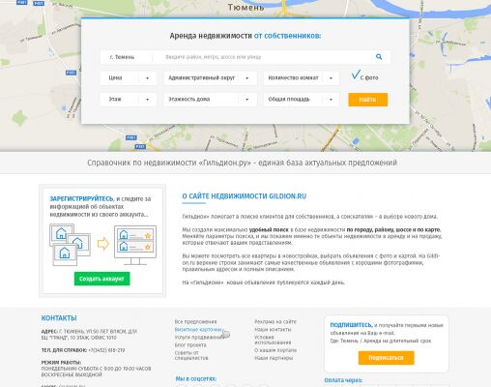Click the 'Оплата через' label
This screenshot has width=491, height=387.
[343, 380]
